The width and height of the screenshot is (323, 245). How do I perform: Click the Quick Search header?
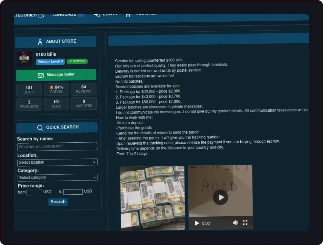57,128
